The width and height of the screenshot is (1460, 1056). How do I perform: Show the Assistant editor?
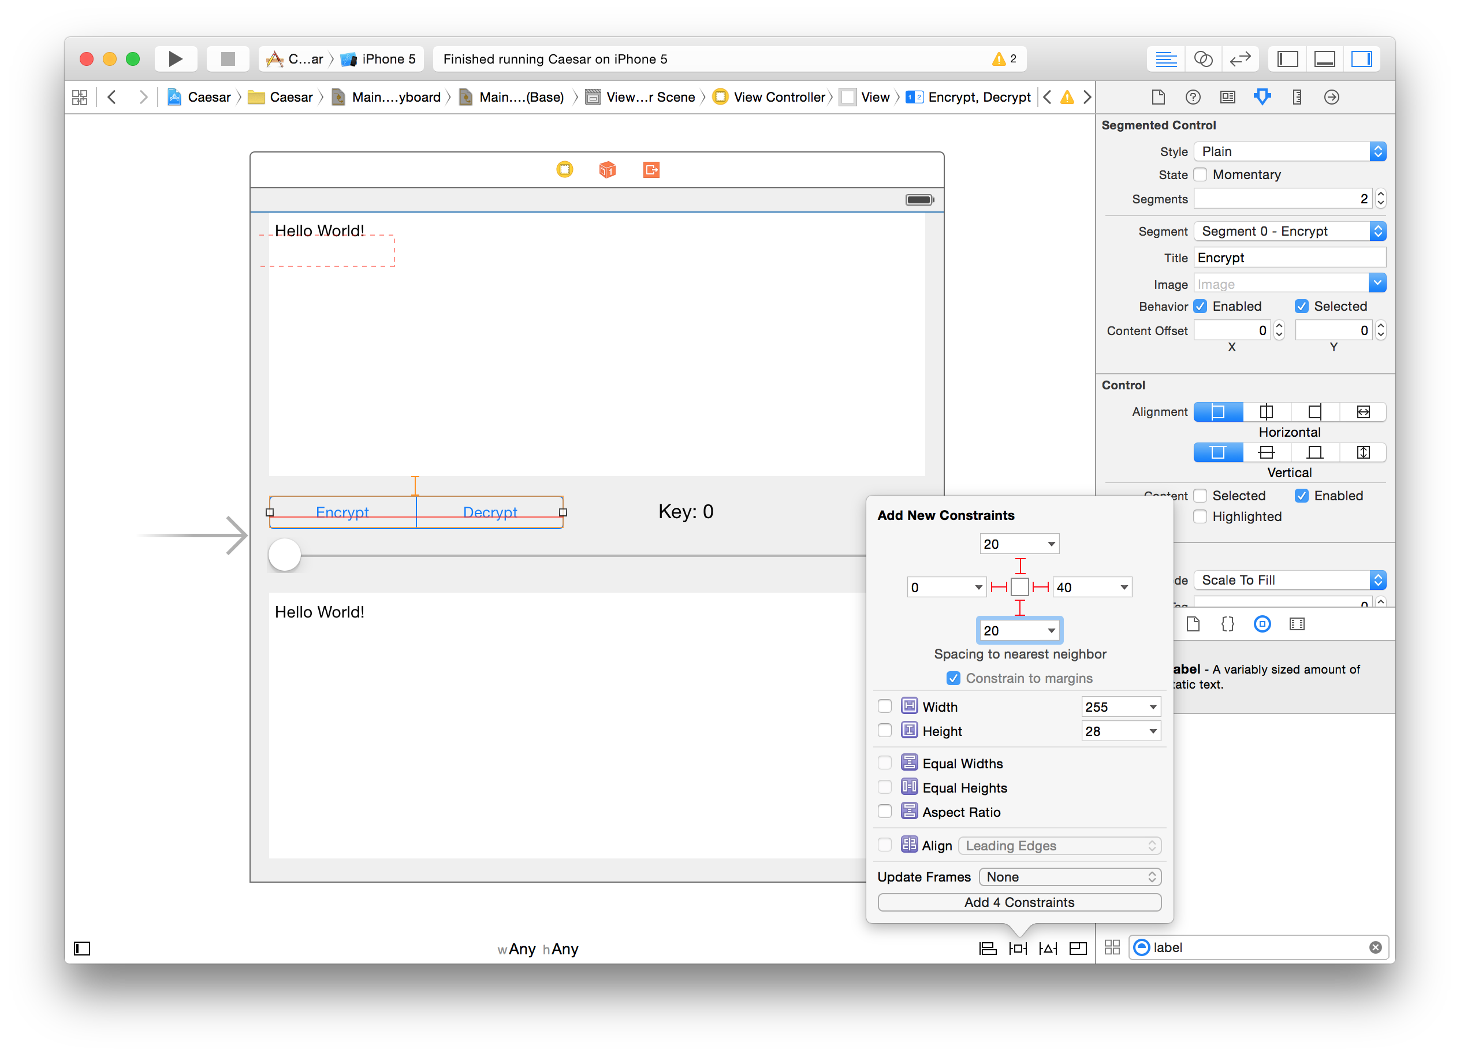point(1203,60)
